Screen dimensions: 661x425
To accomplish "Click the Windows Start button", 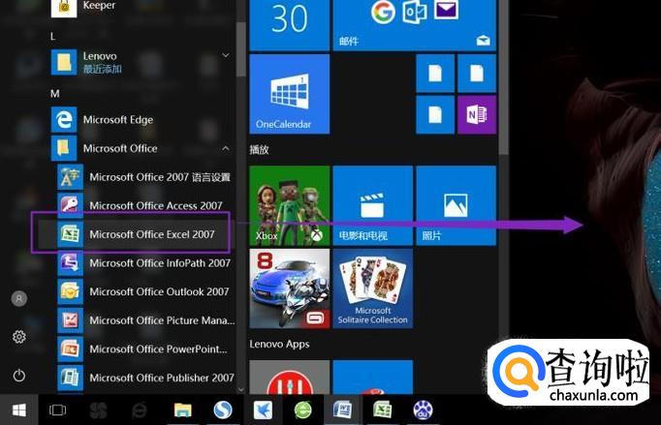I will tap(19, 410).
